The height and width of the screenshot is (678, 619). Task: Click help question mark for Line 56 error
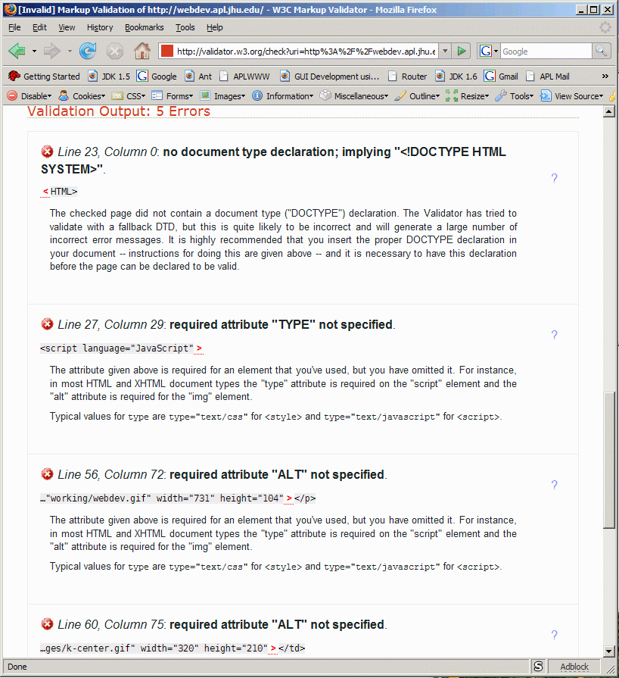554,484
